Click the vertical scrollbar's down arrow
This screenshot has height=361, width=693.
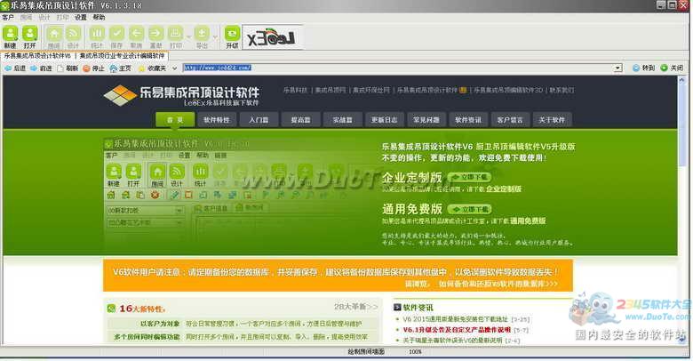click(683, 341)
